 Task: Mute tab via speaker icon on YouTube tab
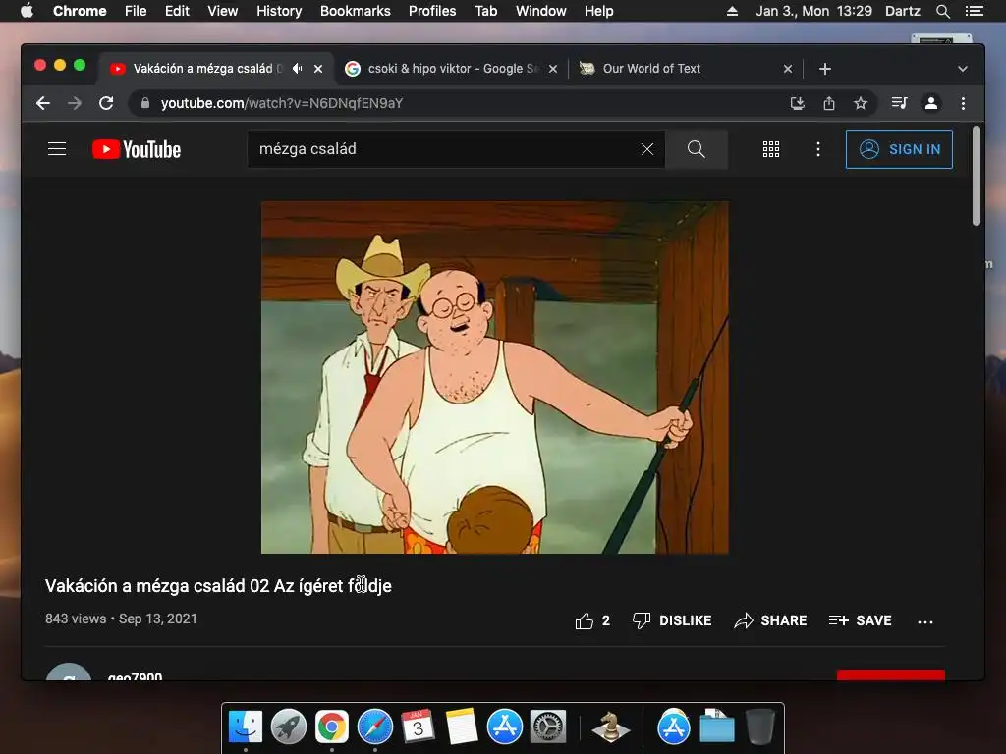(x=297, y=69)
